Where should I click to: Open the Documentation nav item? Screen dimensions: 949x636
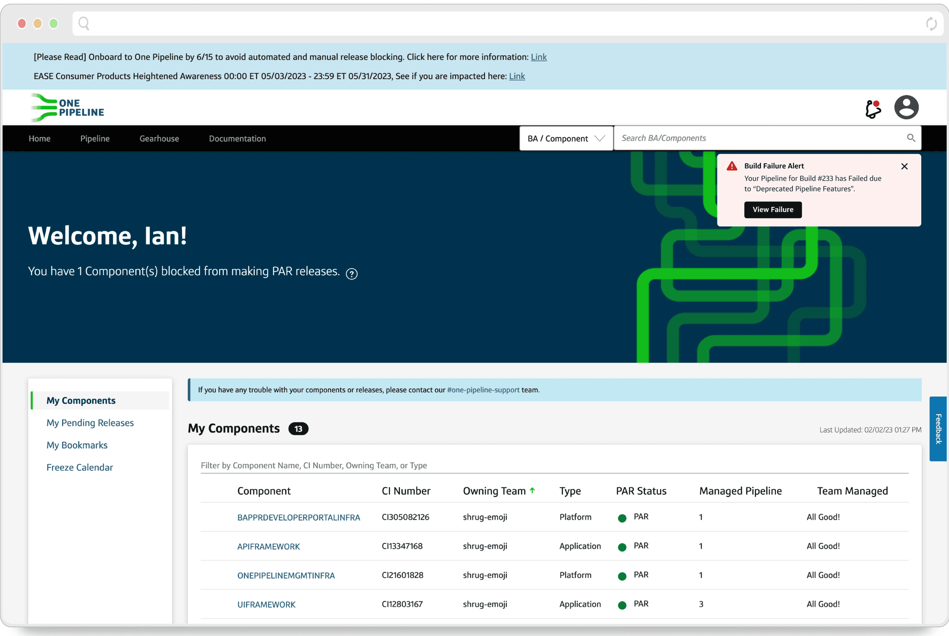[237, 138]
